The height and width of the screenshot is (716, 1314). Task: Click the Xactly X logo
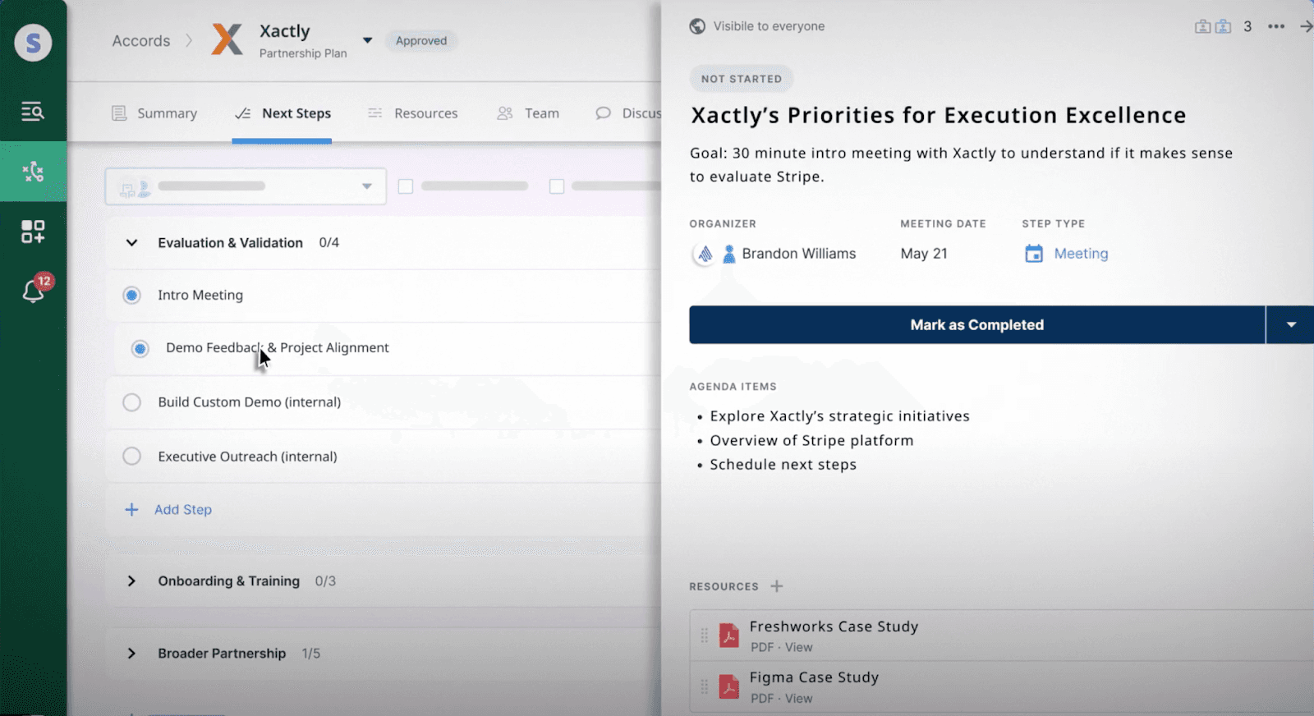227,39
